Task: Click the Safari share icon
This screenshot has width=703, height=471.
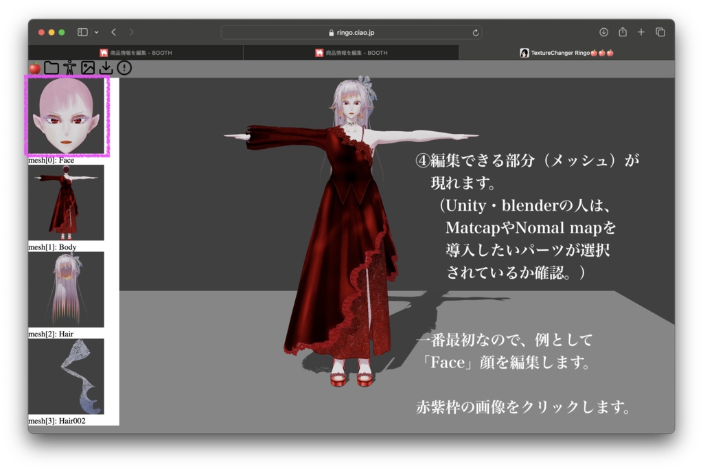Action: pyautogui.click(x=623, y=32)
